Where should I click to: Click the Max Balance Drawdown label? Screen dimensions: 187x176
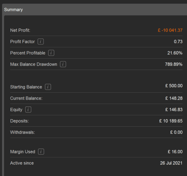(34, 64)
